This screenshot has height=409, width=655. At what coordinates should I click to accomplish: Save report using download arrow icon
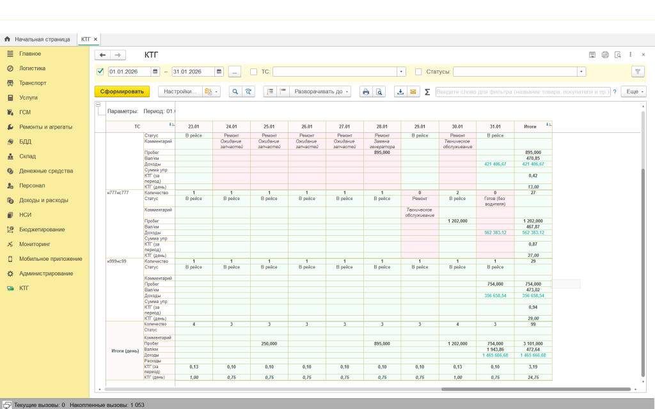tap(400, 92)
